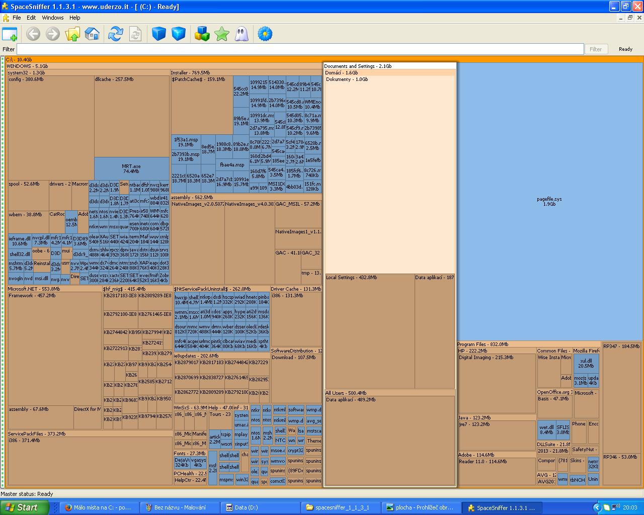Image resolution: width=644 pixels, height=515 pixels.
Task: Click the 'Domácí - 1.6Gb' folder header
Action: click(390, 73)
